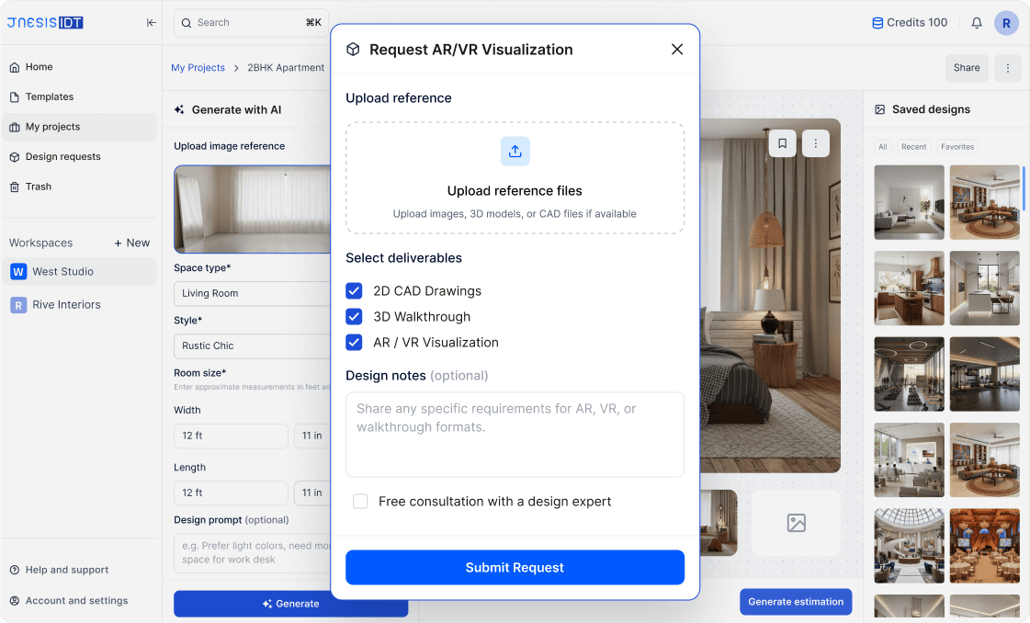Click Submit Request
The width and height of the screenshot is (1030, 623).
tap(515, 567)
